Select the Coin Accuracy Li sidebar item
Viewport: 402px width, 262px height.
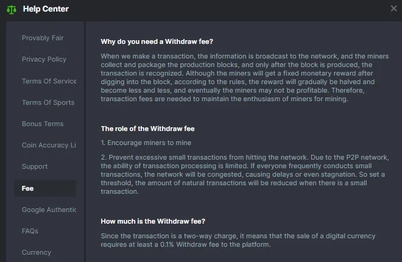(x=49, y=145)
